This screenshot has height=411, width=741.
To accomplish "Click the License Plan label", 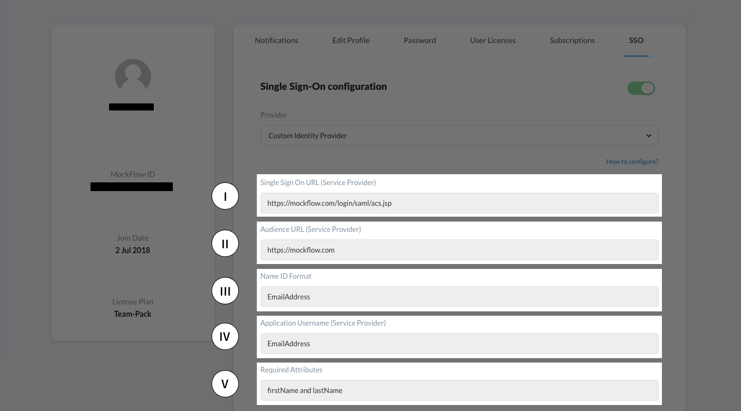I will tap(133, 302).
